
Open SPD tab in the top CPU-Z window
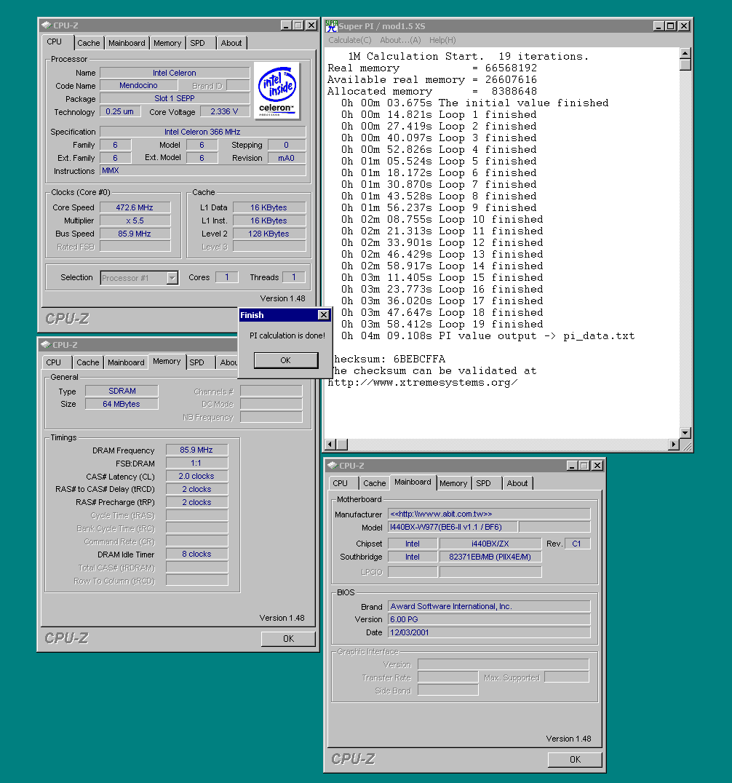[x=198, y=43]
